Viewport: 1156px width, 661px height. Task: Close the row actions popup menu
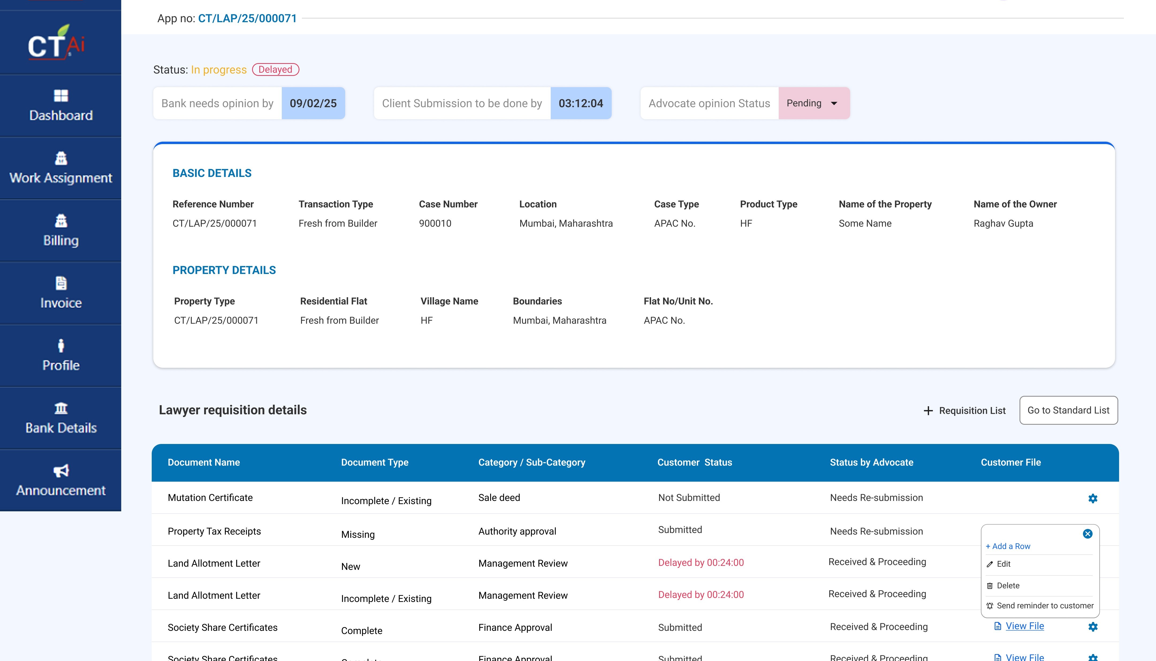click(x=1087, y=534)
